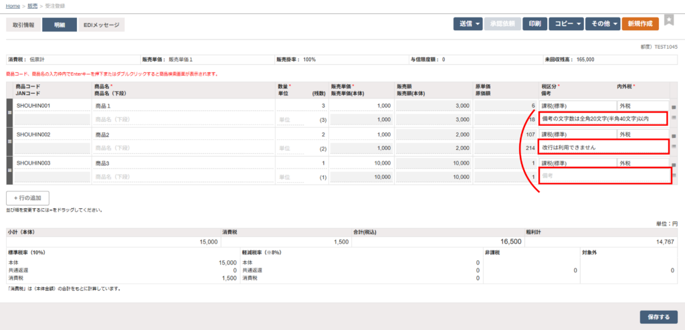Click the drag handle for row SHOUHIN002
The height and width of the screenshot is (330, 685).
(9, 141)
